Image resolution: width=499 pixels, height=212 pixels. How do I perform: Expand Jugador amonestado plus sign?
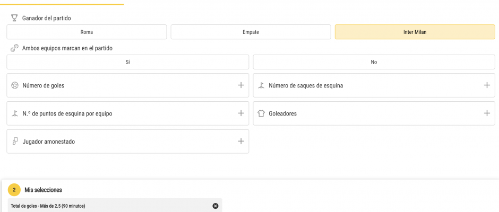(241, 141)
